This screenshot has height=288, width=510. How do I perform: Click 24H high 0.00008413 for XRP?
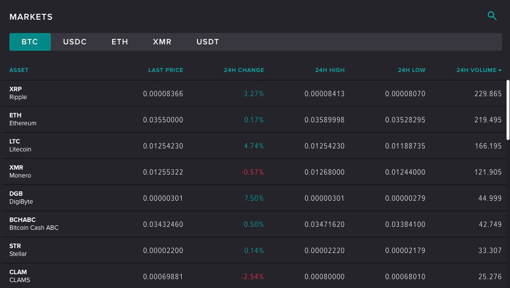pyautogui.click(x=324, y=94)
